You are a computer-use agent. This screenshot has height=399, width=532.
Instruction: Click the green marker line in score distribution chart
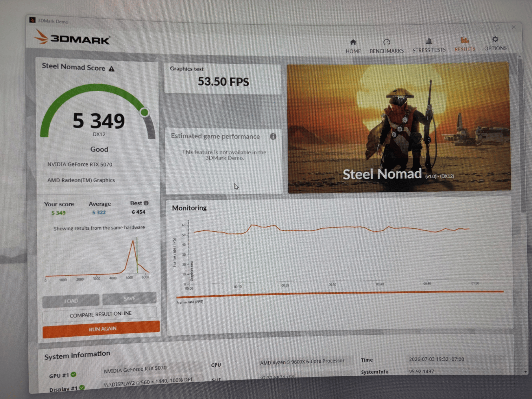click(137, 255)
